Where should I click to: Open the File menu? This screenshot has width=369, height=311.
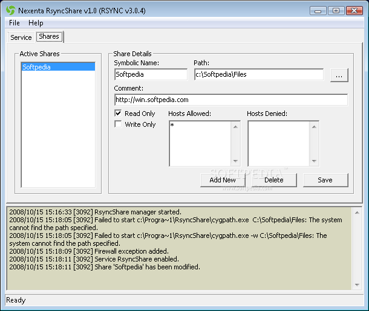tap(15, 23)
